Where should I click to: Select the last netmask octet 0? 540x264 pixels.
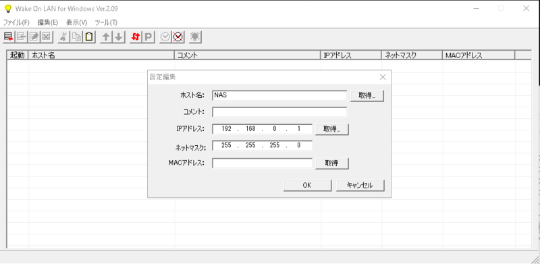298,145
